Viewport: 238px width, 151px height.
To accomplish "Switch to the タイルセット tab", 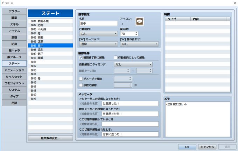I will pos(14,77).
